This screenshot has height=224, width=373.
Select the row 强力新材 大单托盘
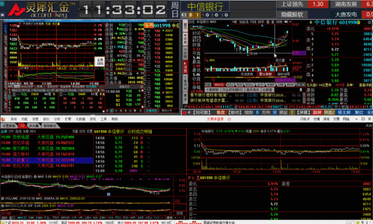point(47,154)
